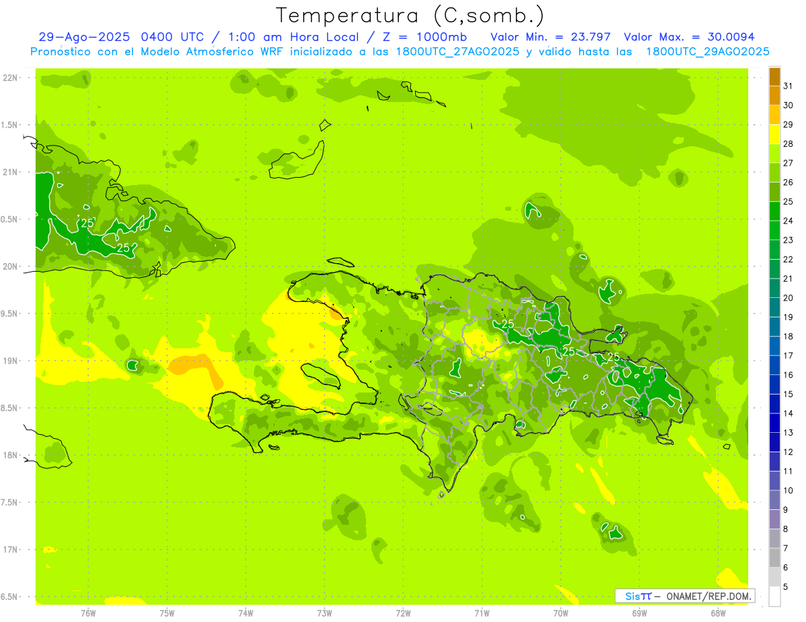
Task: Click legend value 16
Action: click(x=789, y=375)
